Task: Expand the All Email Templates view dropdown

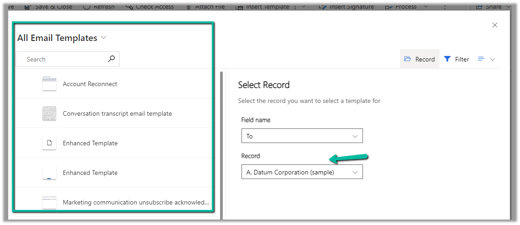Action: click(x=104, y=38)
